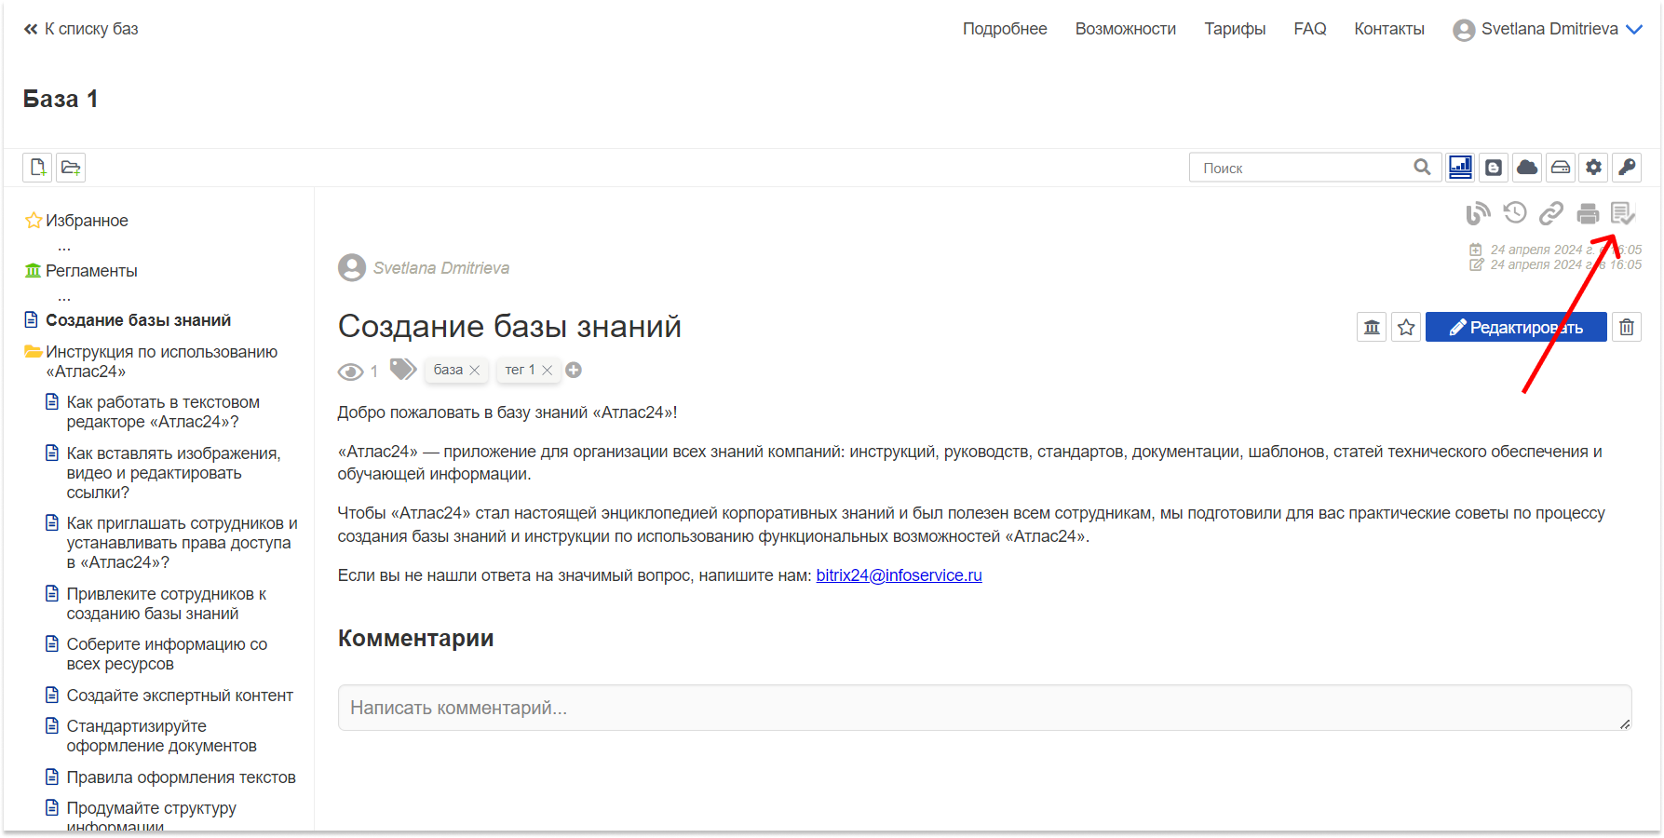Viewport: 1664px width, 838px height.
Task: Open the FAQ menu item
Action: point(1309,29)
